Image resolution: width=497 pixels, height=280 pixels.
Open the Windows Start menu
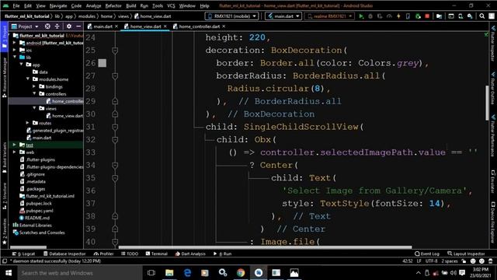point(9,273)
